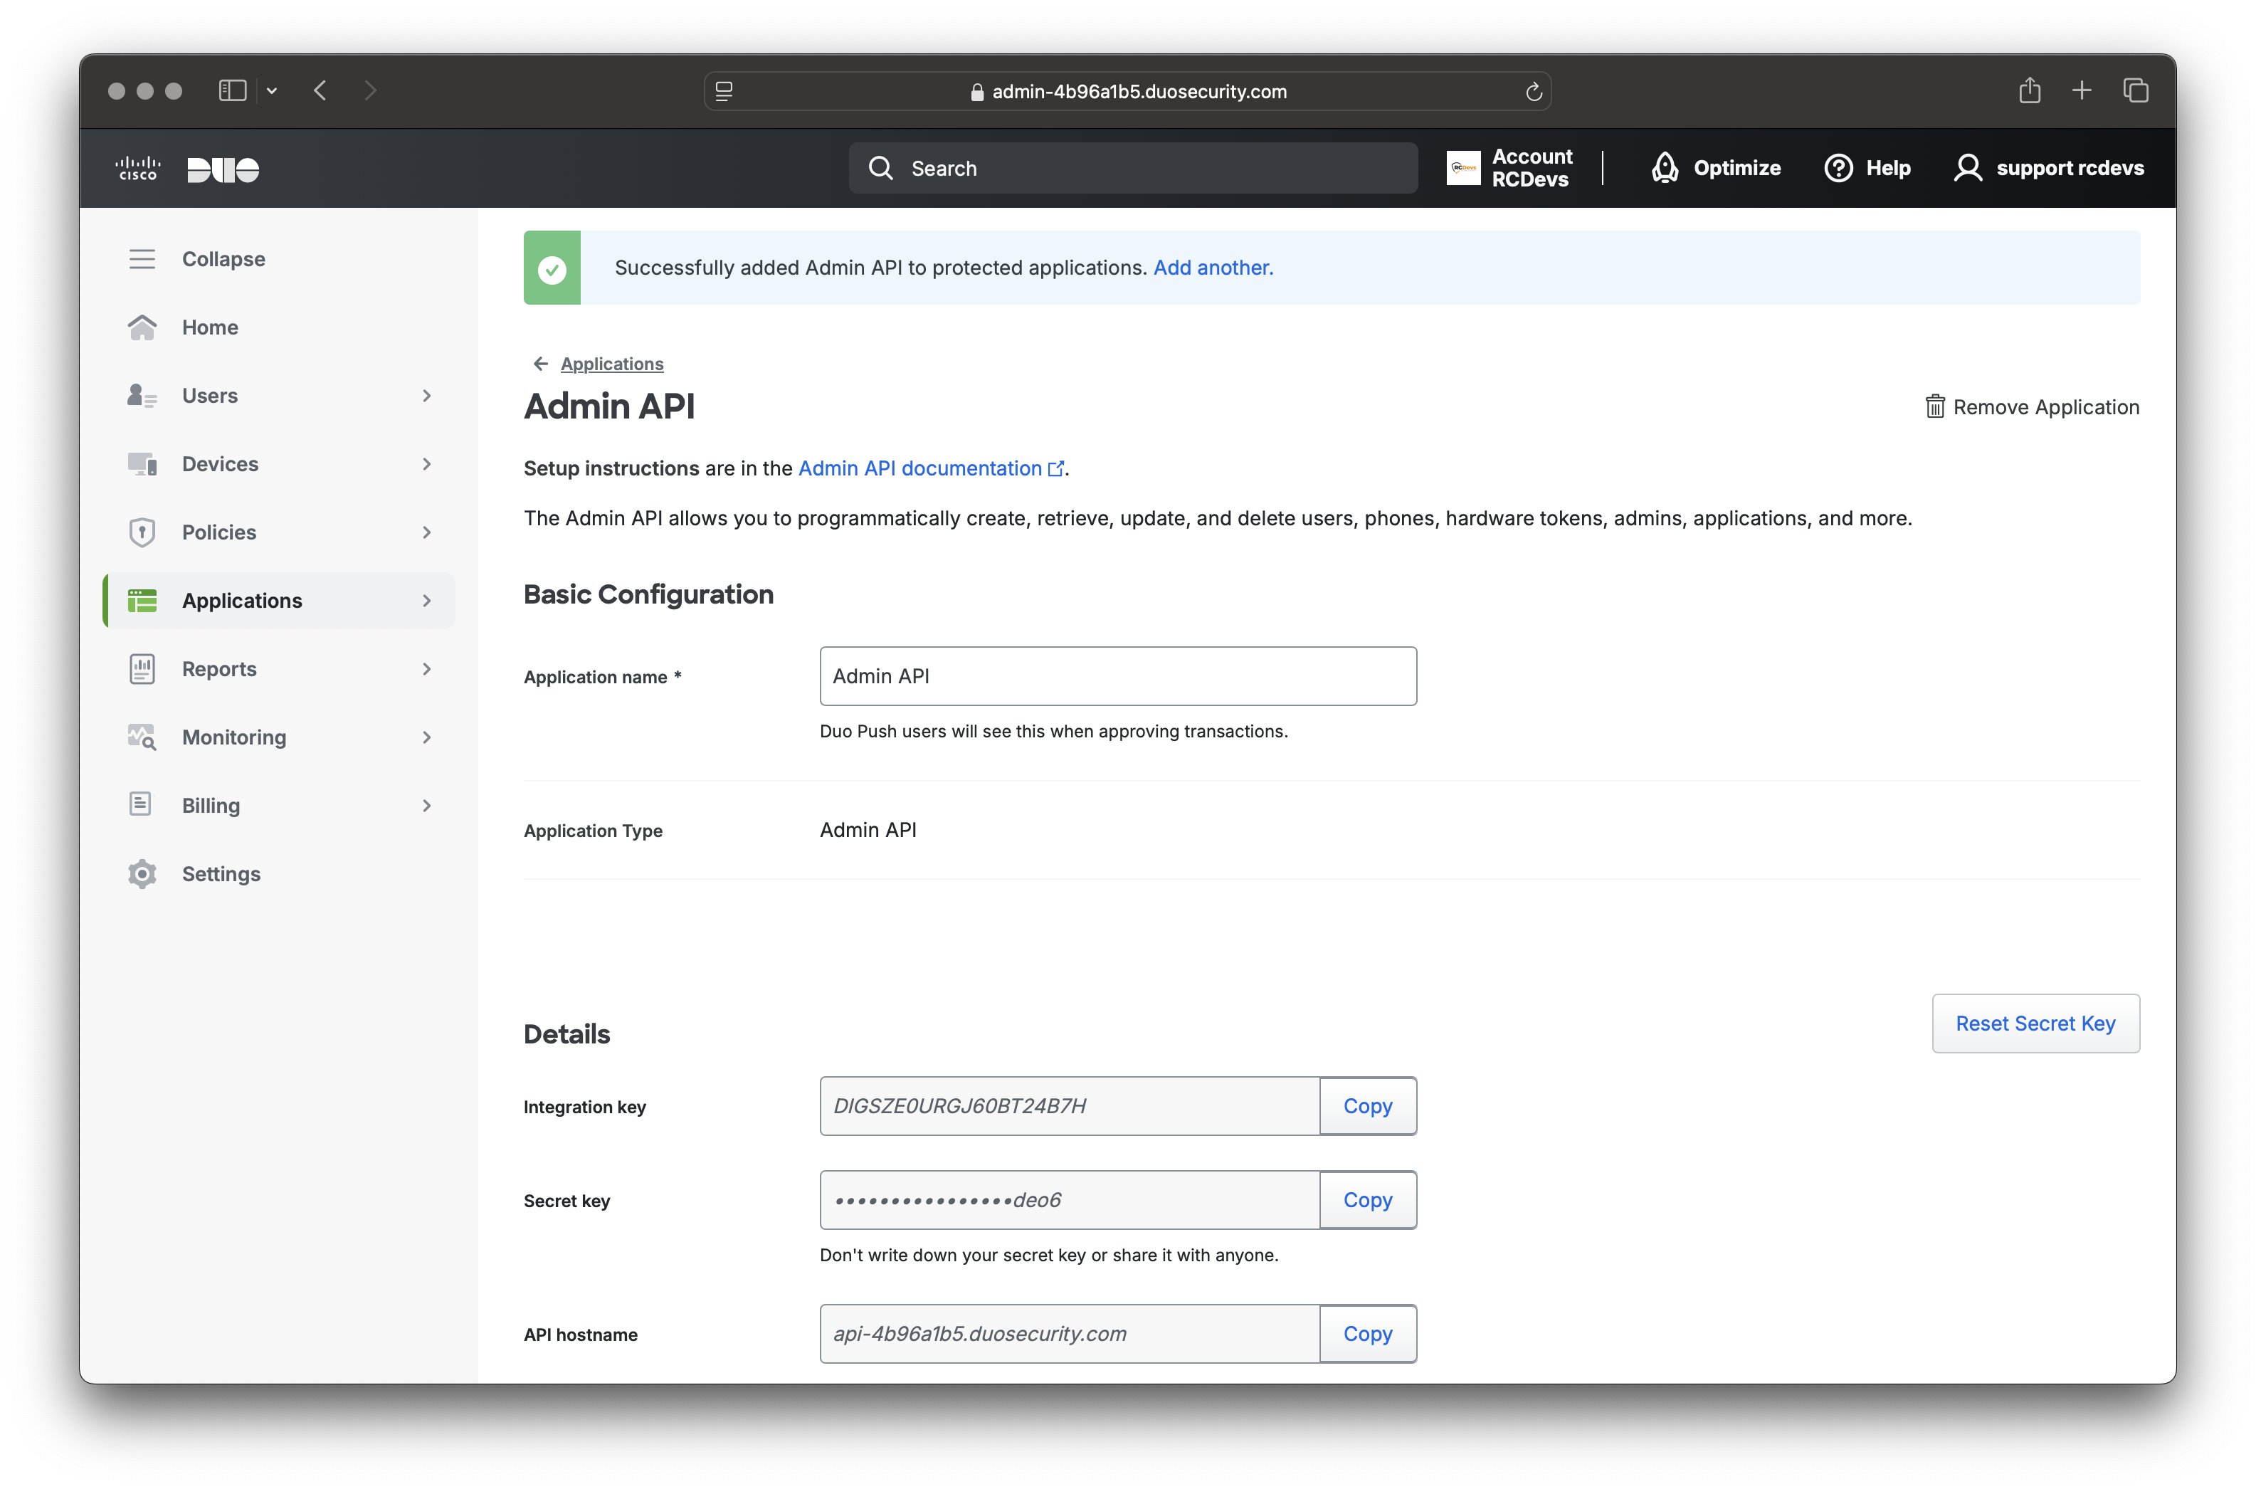Click the green success checkmark icon
This screenshot has height=1489, width=2256.
point(552,269)
